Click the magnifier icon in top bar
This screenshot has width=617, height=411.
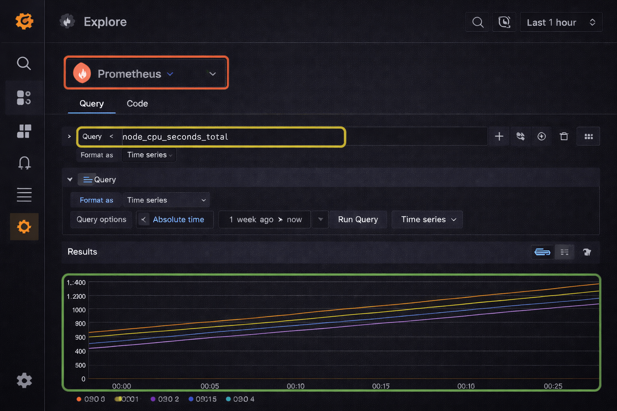[x=478, y=22]
